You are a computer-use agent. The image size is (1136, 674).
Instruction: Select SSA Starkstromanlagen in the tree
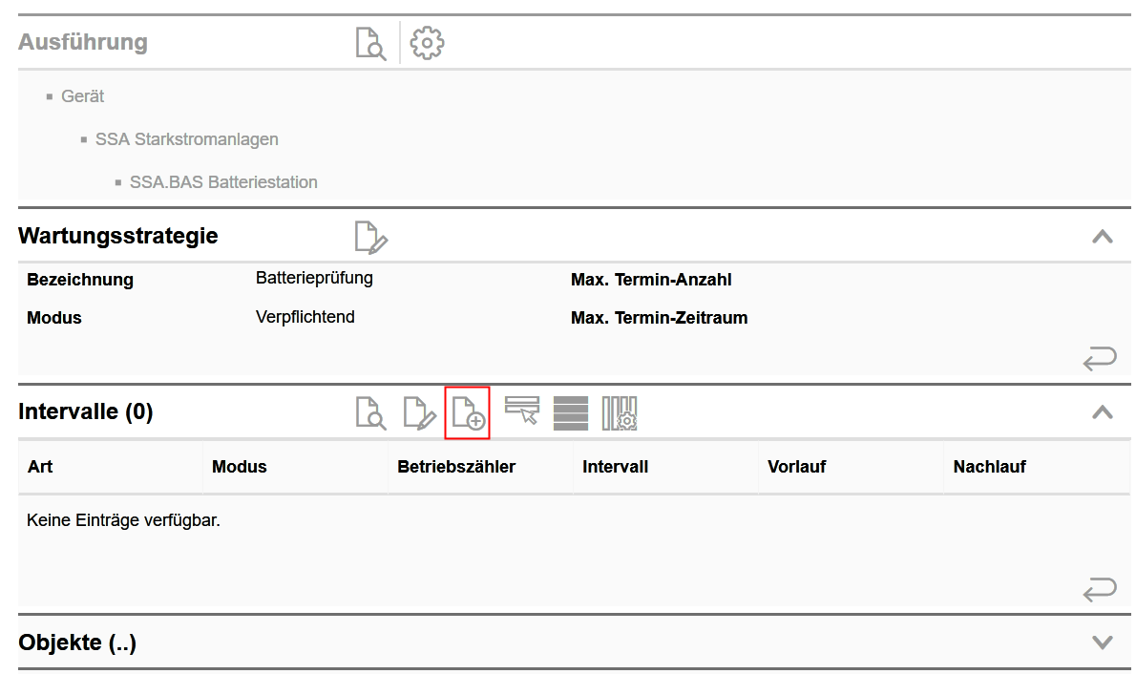186,139
